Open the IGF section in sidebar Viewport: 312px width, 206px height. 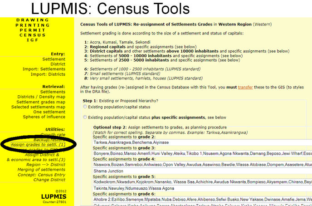point(33,40)
